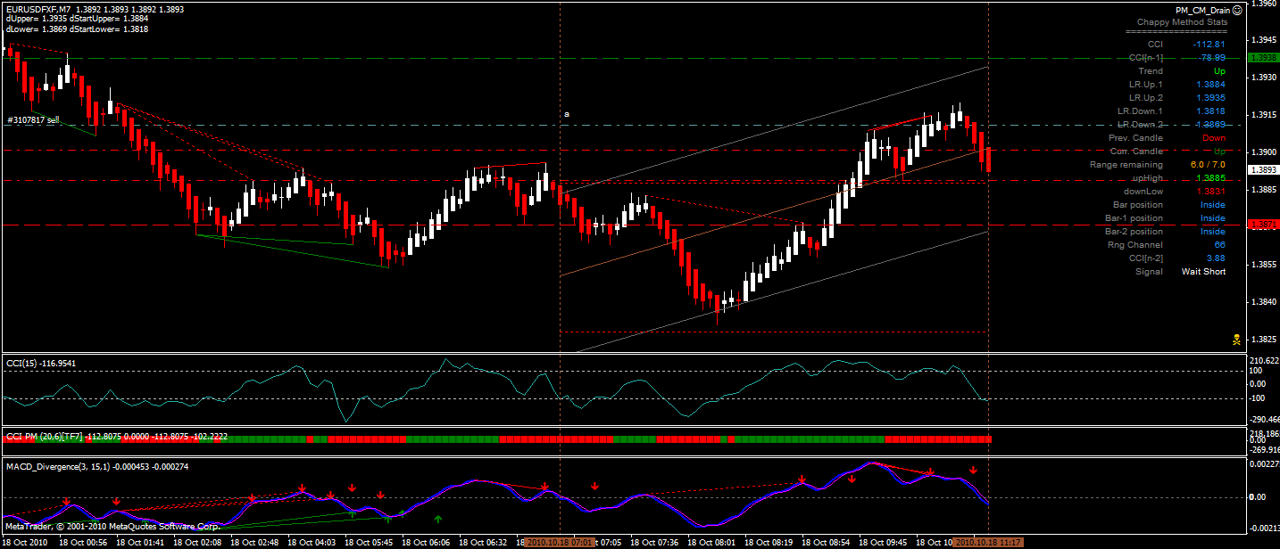This screenshot has width=1280, height=549.
Task: Click the Trend value 'Up'
Action: [x=1219, y=70]
